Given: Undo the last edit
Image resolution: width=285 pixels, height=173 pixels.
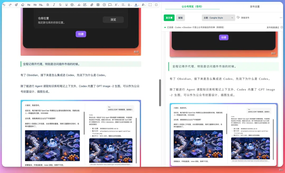Looking at the screenshot, I should point(4,5).
